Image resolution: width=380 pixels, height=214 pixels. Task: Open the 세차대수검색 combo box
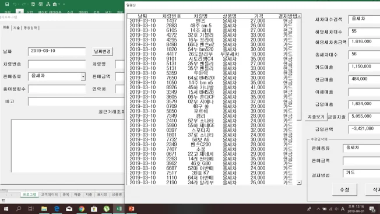coord(364,19)
